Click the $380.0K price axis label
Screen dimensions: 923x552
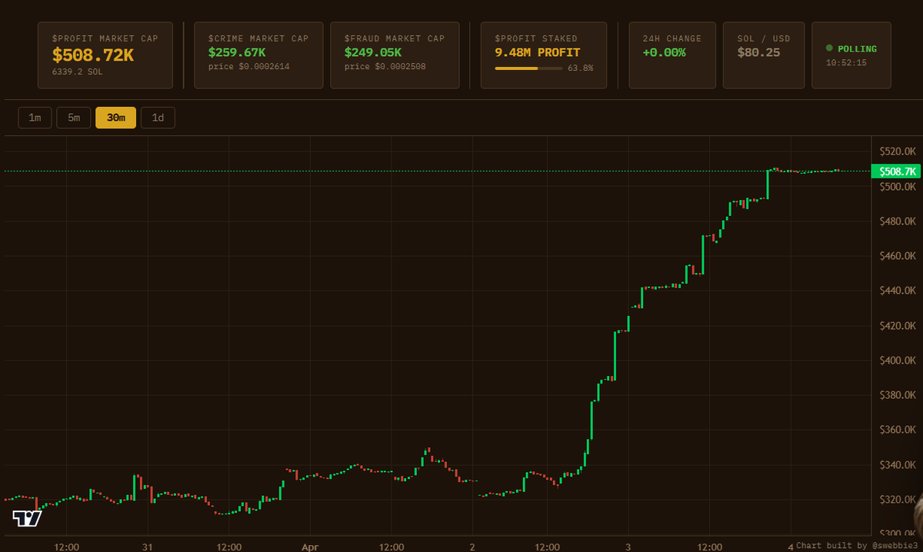click(x=898, y=395)
